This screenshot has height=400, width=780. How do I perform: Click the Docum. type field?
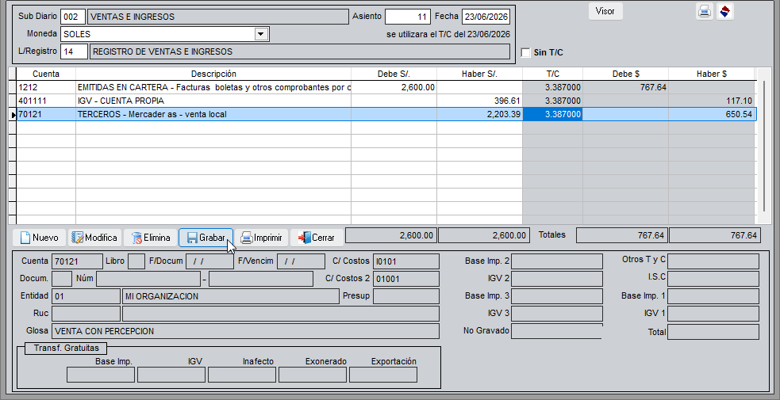(62, 278)
